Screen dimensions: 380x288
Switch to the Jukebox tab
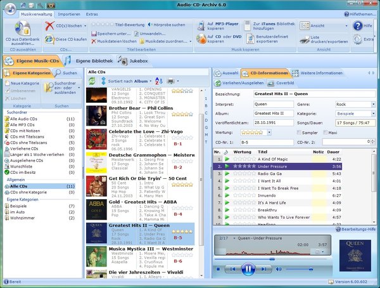coord(133,61)
